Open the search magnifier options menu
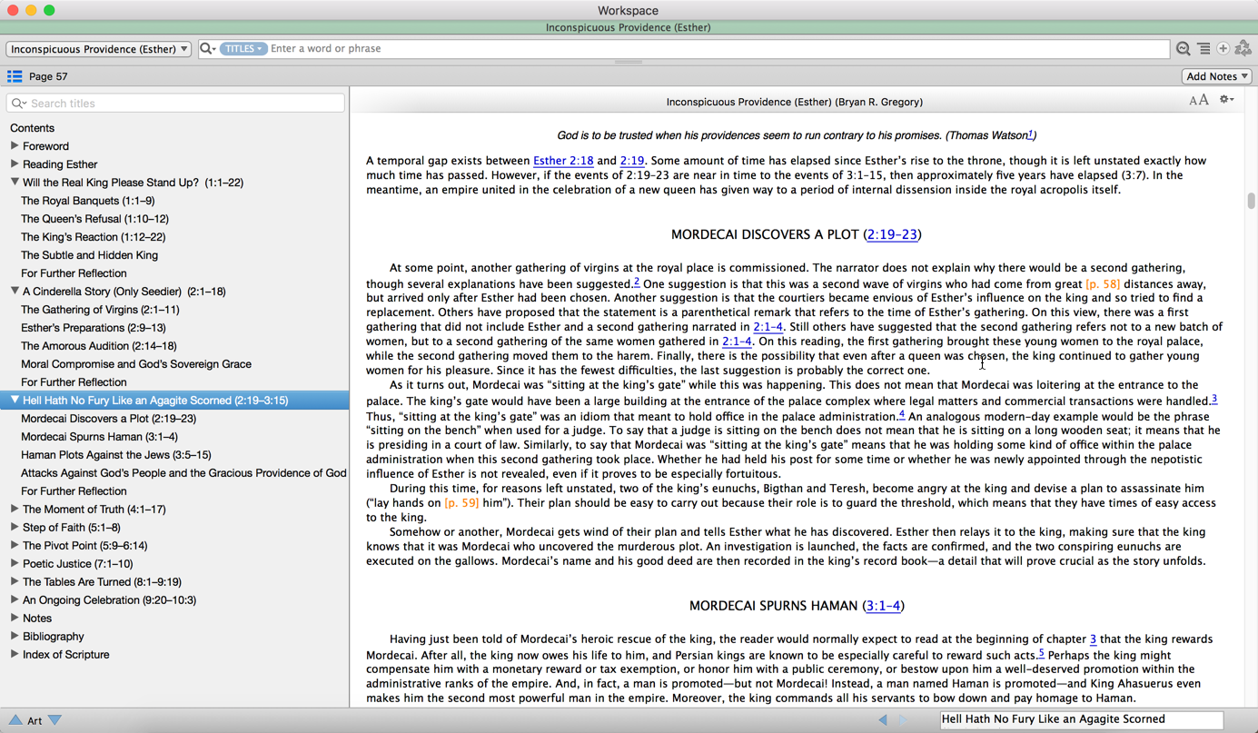The width and height of the screenshot is (1258, 733). (208, 49)
